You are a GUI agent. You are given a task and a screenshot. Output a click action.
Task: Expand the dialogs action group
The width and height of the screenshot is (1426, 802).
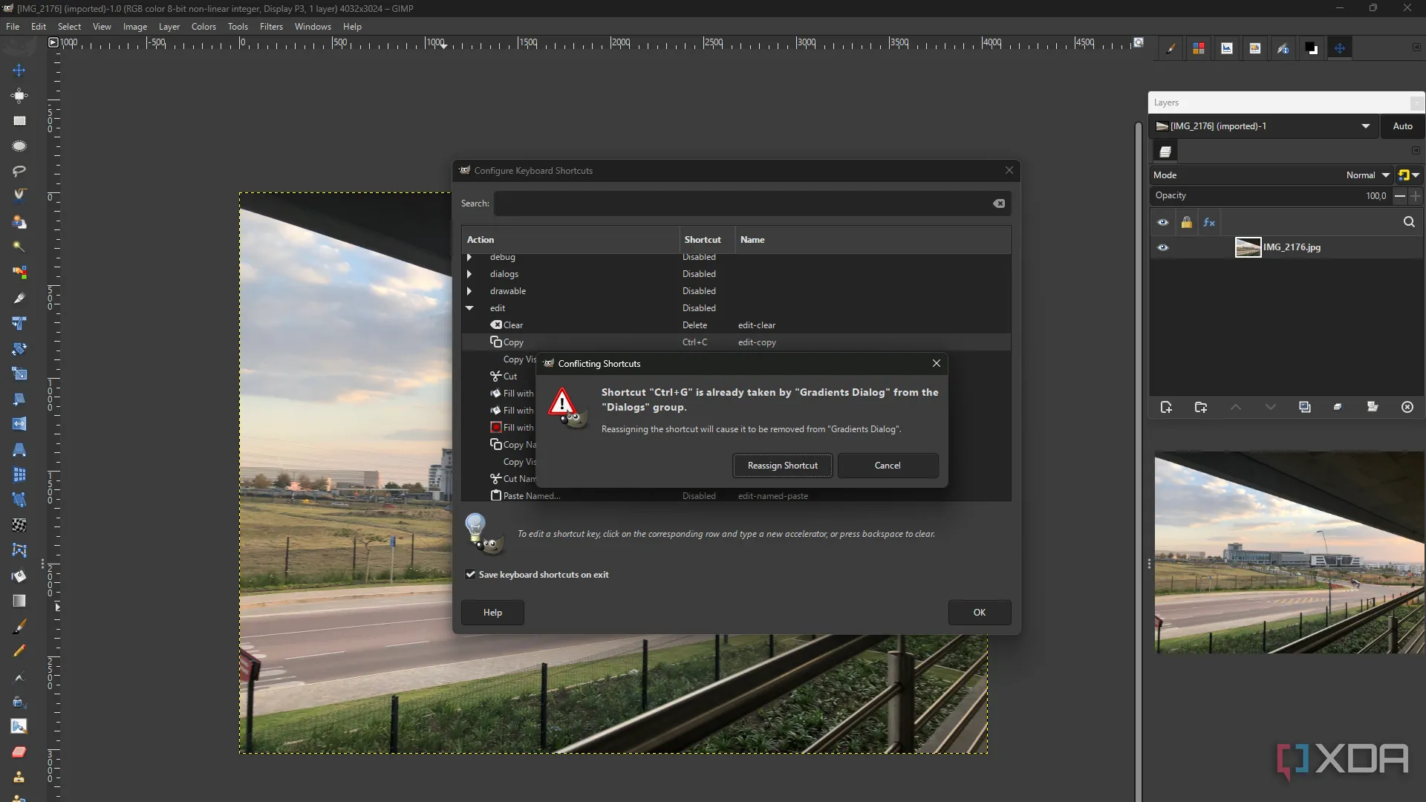coord(469,274)
